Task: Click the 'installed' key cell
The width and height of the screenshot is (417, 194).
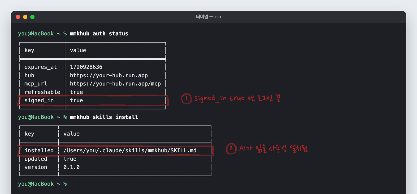Action: point(39,151)
